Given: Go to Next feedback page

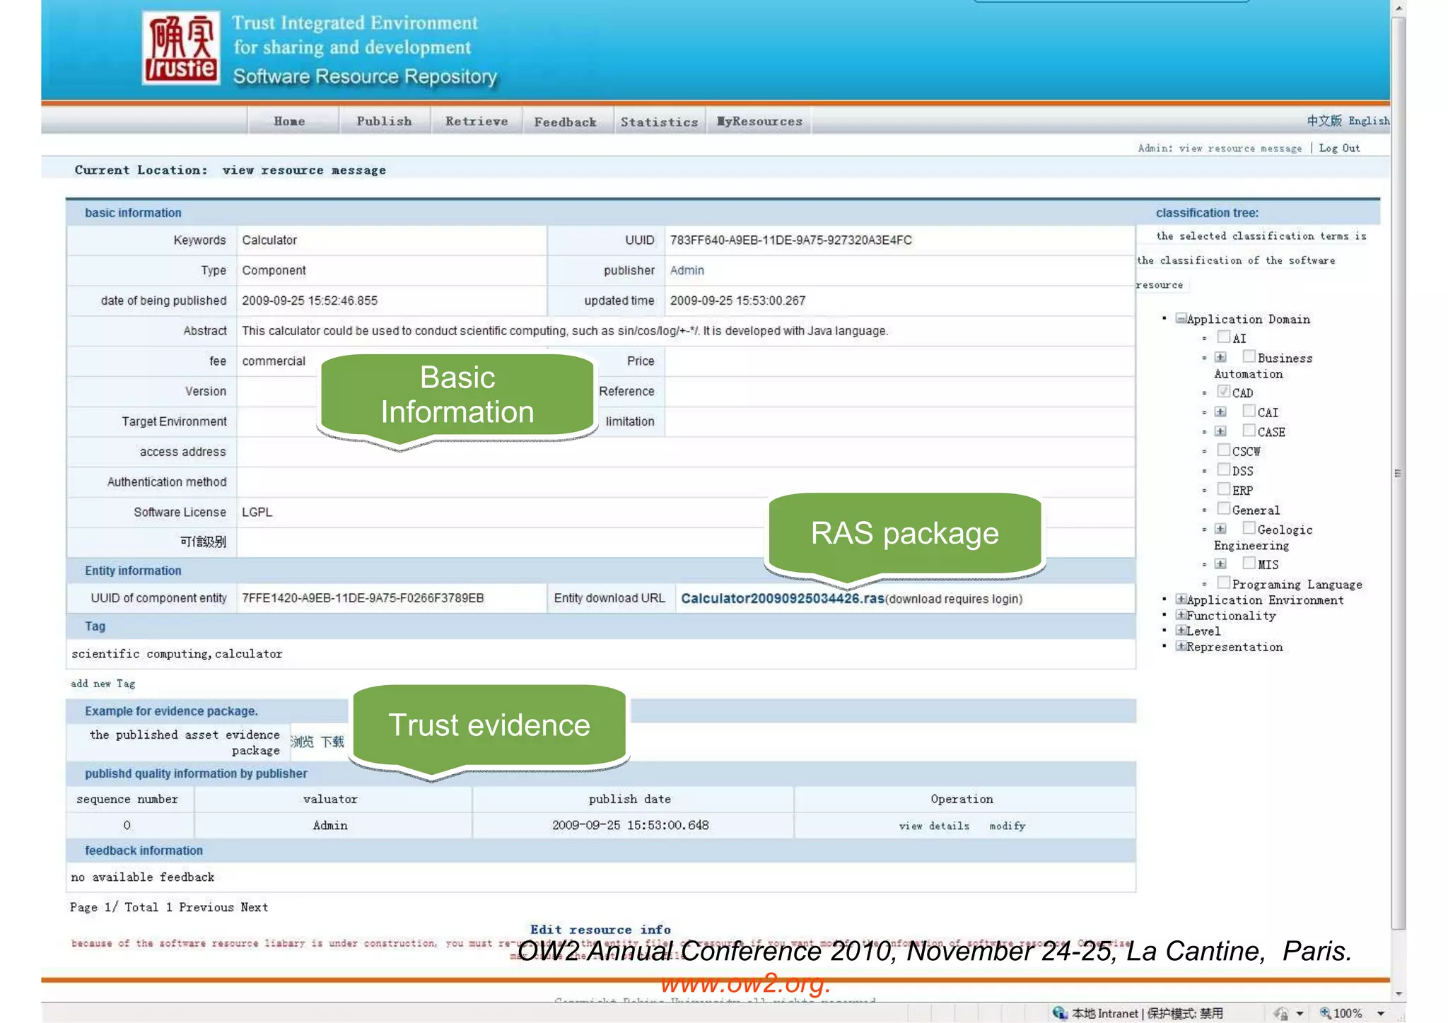Looking at the screenshot, I should point(254,907).
